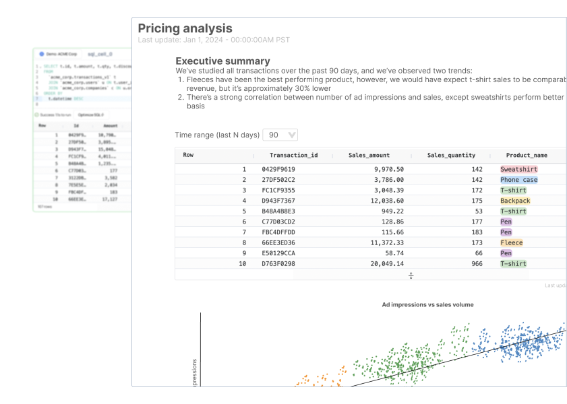Select transaction 0429F9619 cell
The width and height of the screenshot is (567, 404).
[278, 170]
